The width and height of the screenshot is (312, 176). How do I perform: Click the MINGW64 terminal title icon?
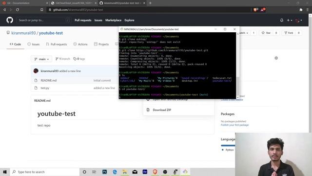coord(121,29)
